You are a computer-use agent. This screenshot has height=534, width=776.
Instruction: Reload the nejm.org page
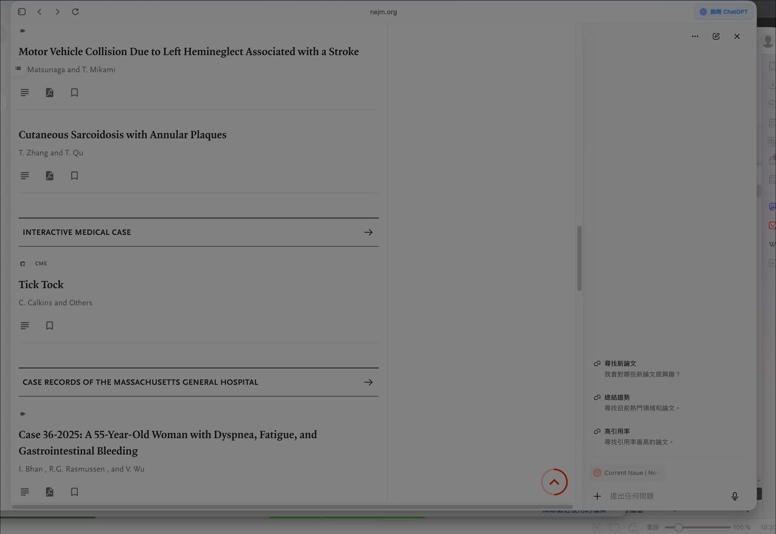click(75, 12)
